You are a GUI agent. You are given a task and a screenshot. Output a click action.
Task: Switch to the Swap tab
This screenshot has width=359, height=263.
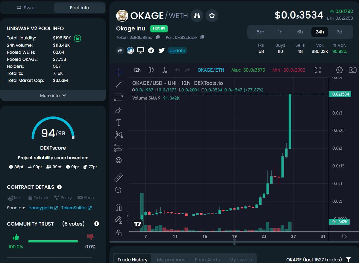click(27, 8)
